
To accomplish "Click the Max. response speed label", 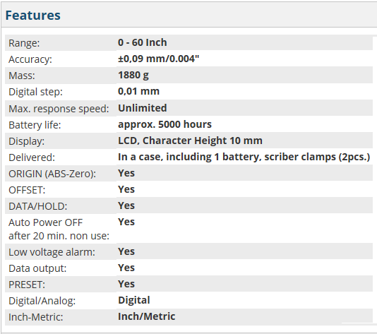I will coord(59,109).
